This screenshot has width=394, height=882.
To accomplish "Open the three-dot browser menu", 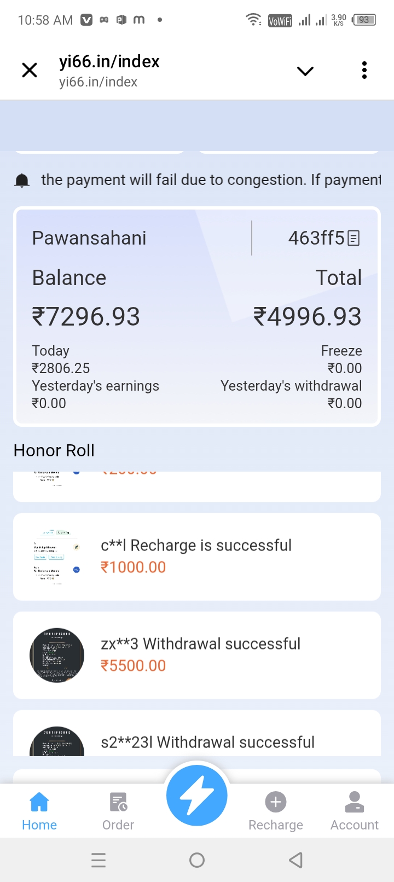I will 364,70.
